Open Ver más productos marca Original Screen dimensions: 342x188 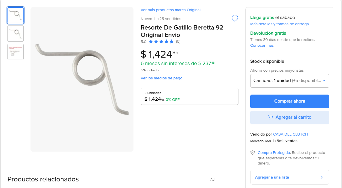[x=171, y=10]
